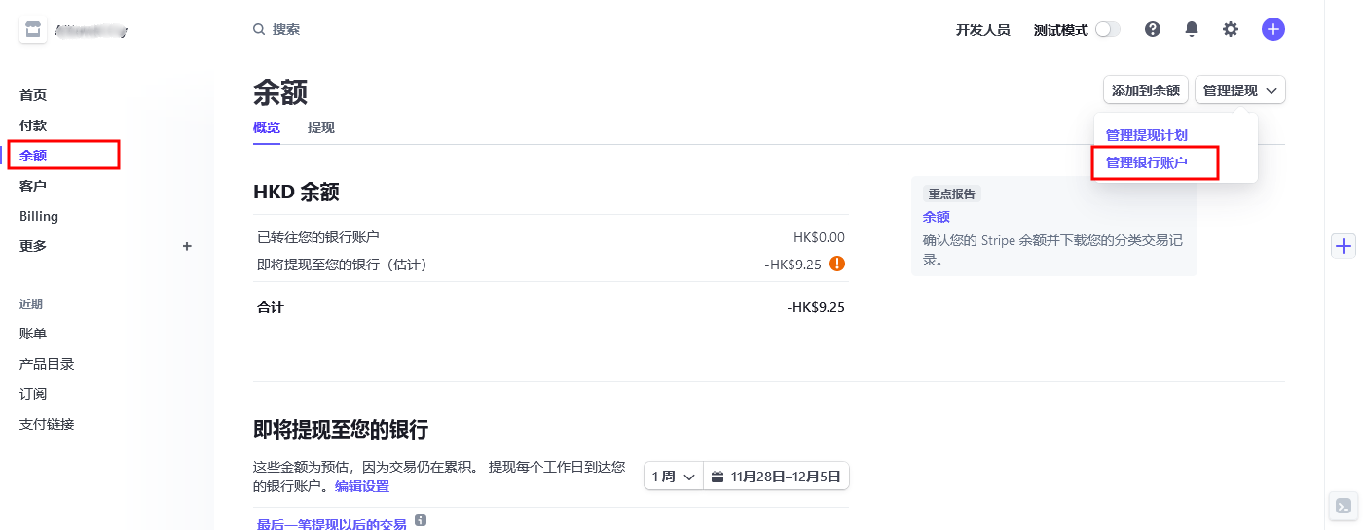
Task: Select 管理银行账户 from the dropdown menu
Action: (1147, 162)
